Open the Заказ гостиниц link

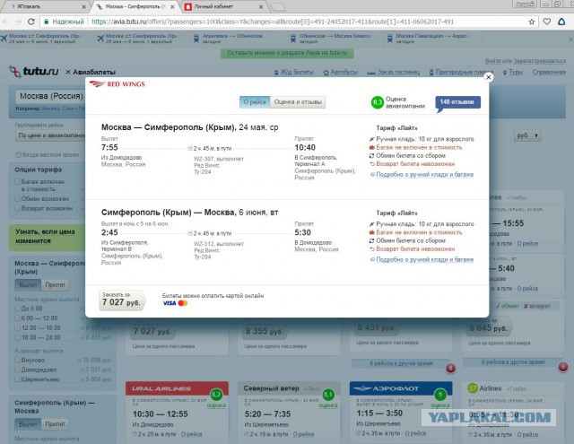point(394,72)
